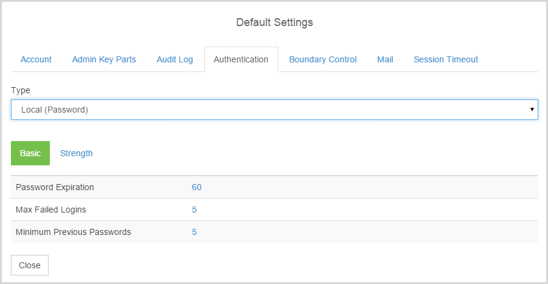Switch to the Account tab
Screen dimensions: 548x284
pos(36,59)
